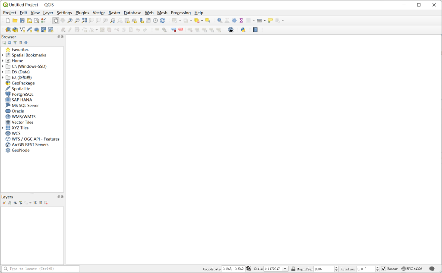
Task: Click the MetaSearch globe binoculars icon
Action: [x=230, y=30]
